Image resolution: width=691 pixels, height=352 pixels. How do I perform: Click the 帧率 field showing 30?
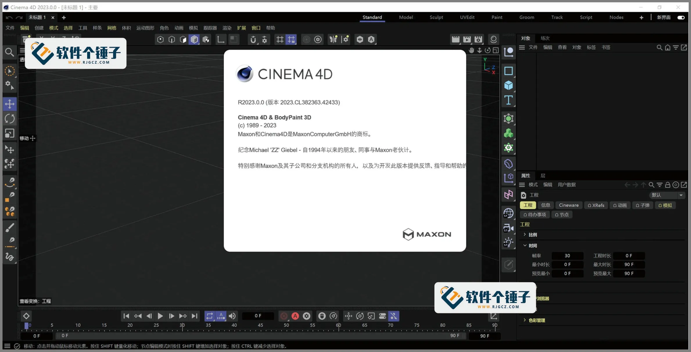coord(567,256)
